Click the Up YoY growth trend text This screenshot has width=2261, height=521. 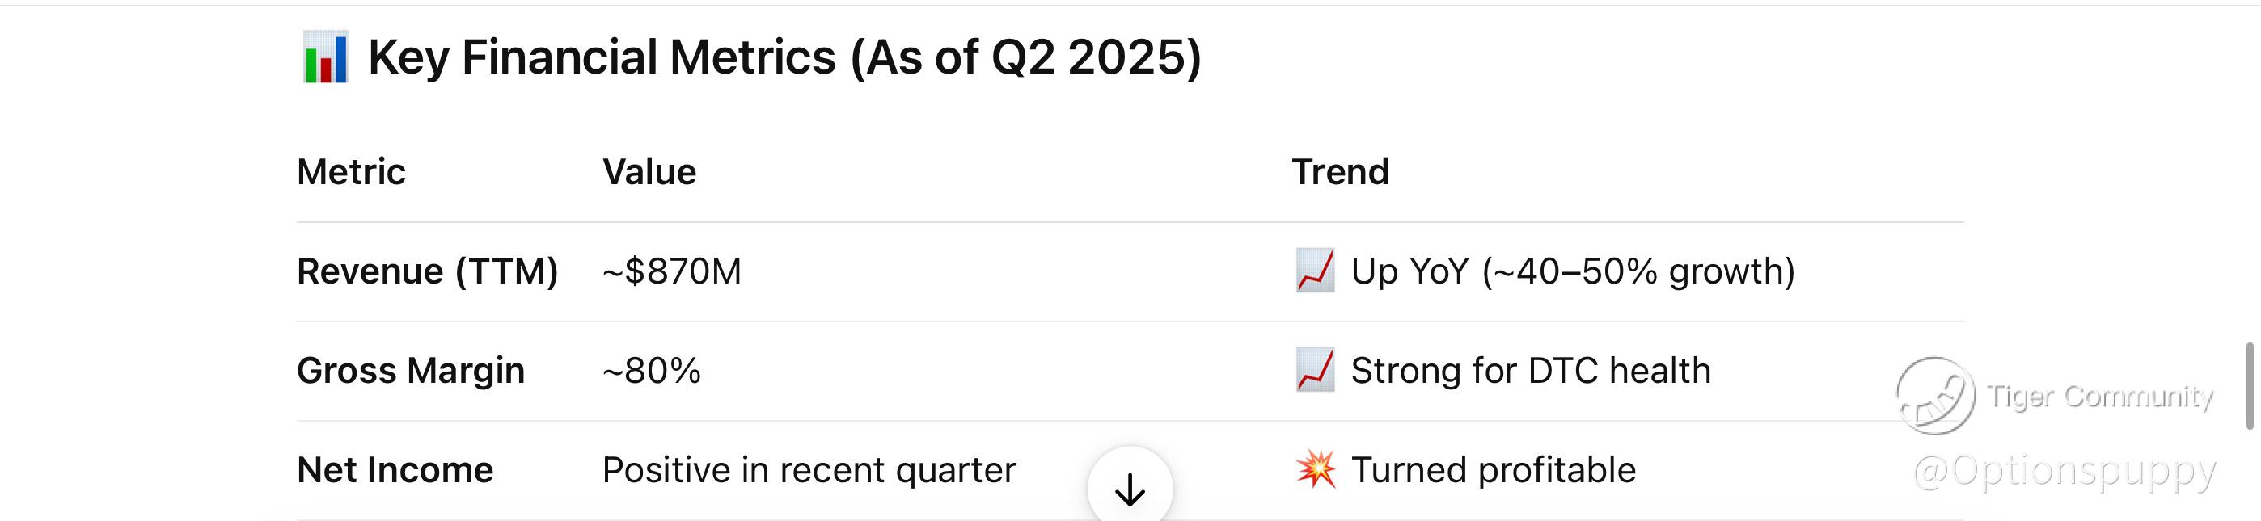coord(1573,271)
